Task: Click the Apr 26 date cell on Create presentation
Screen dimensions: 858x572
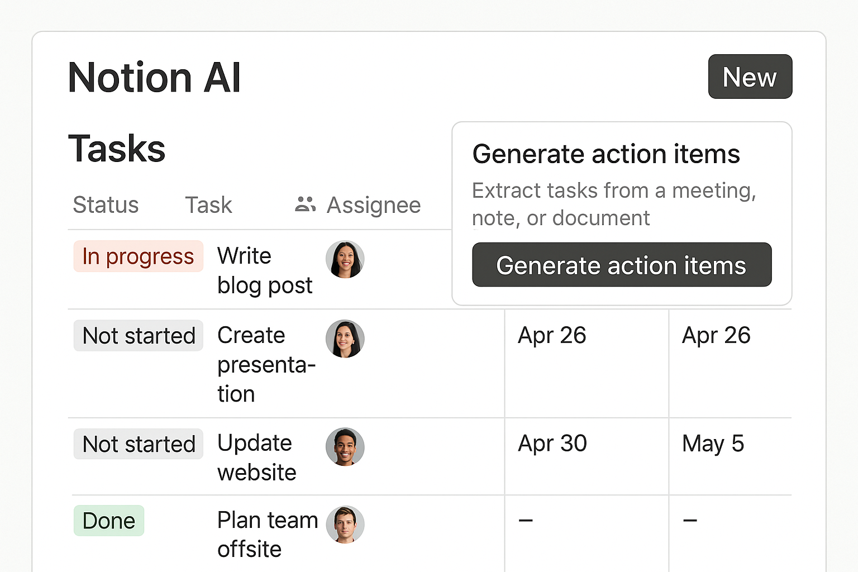Action: coord(552,335)
